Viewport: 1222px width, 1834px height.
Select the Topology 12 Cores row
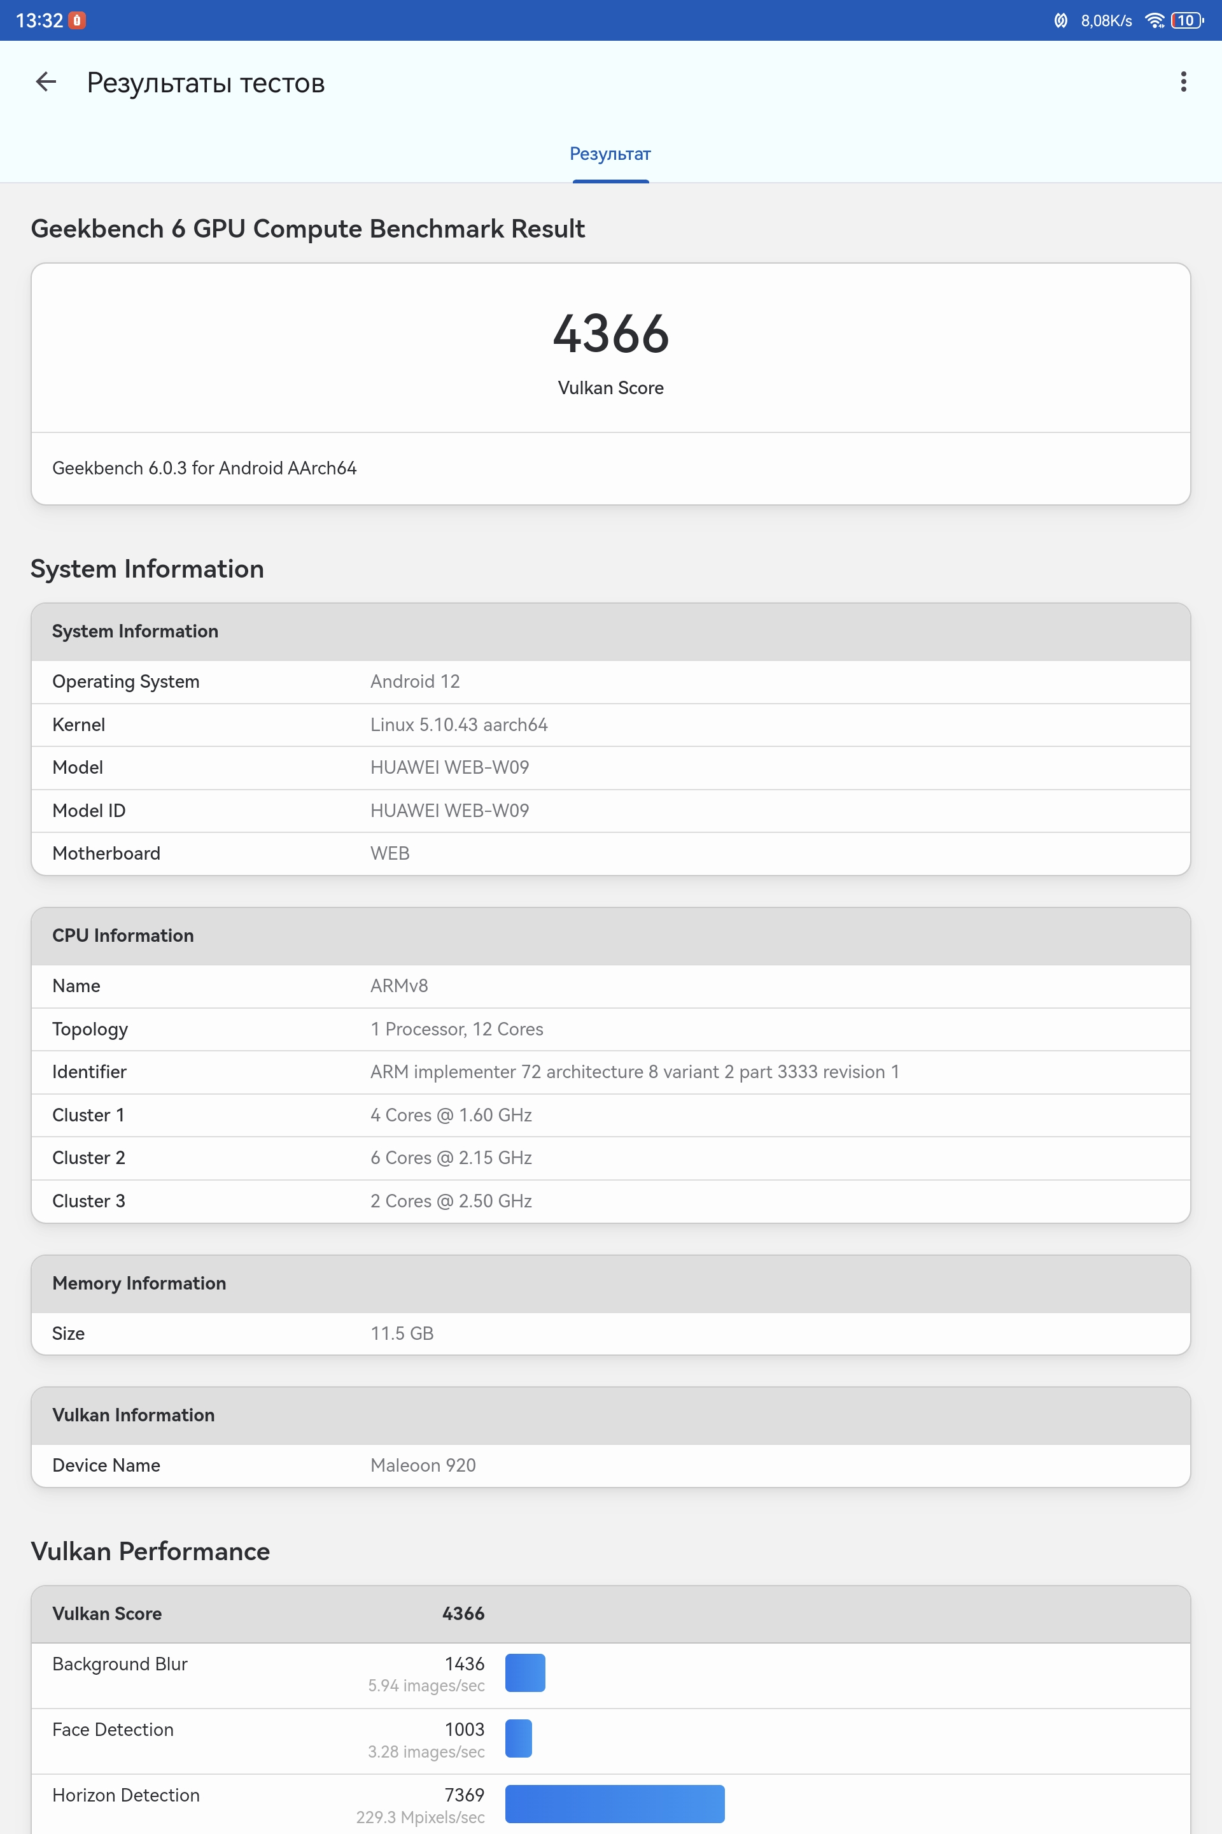[610, 1029]
